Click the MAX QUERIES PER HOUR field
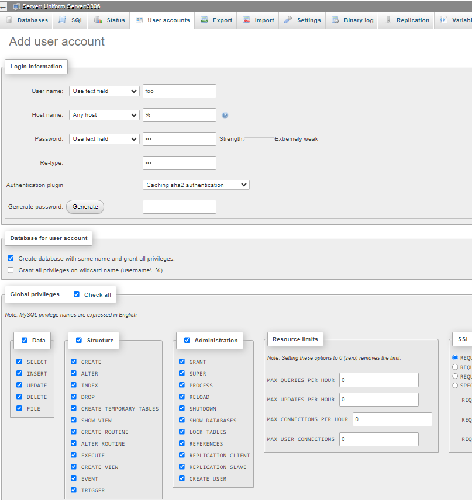 (379, 380)
